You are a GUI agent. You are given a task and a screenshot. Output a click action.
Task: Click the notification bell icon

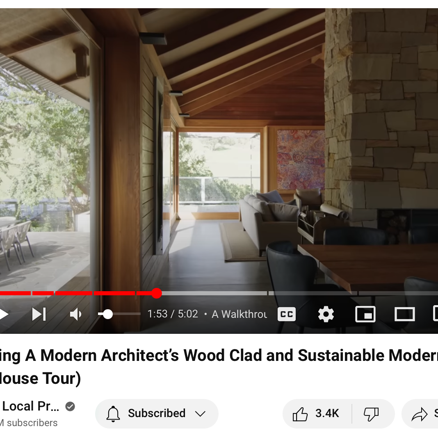[x=113, y=414]
